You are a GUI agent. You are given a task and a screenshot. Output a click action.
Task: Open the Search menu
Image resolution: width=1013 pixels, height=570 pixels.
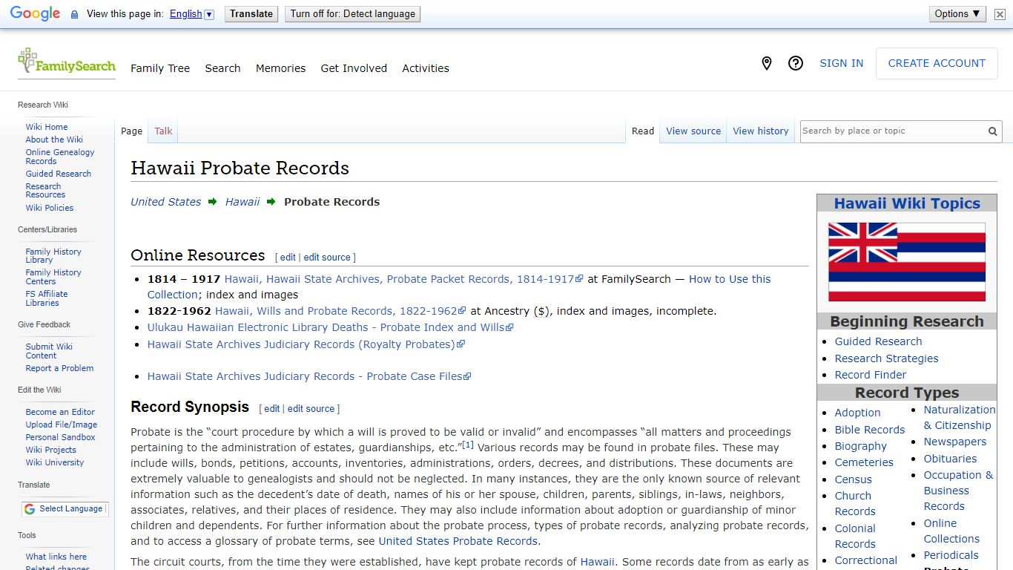pyautogui.click(x=222, y=68)
